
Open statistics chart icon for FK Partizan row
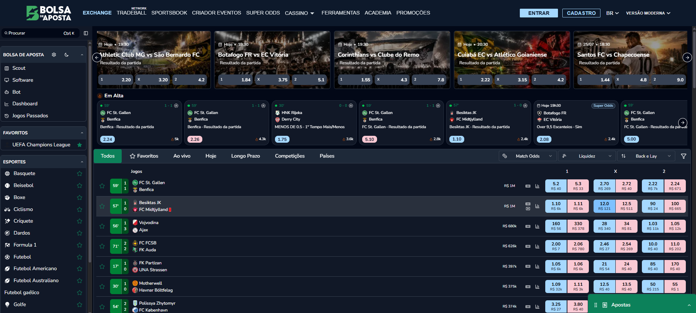click(537, 266)
